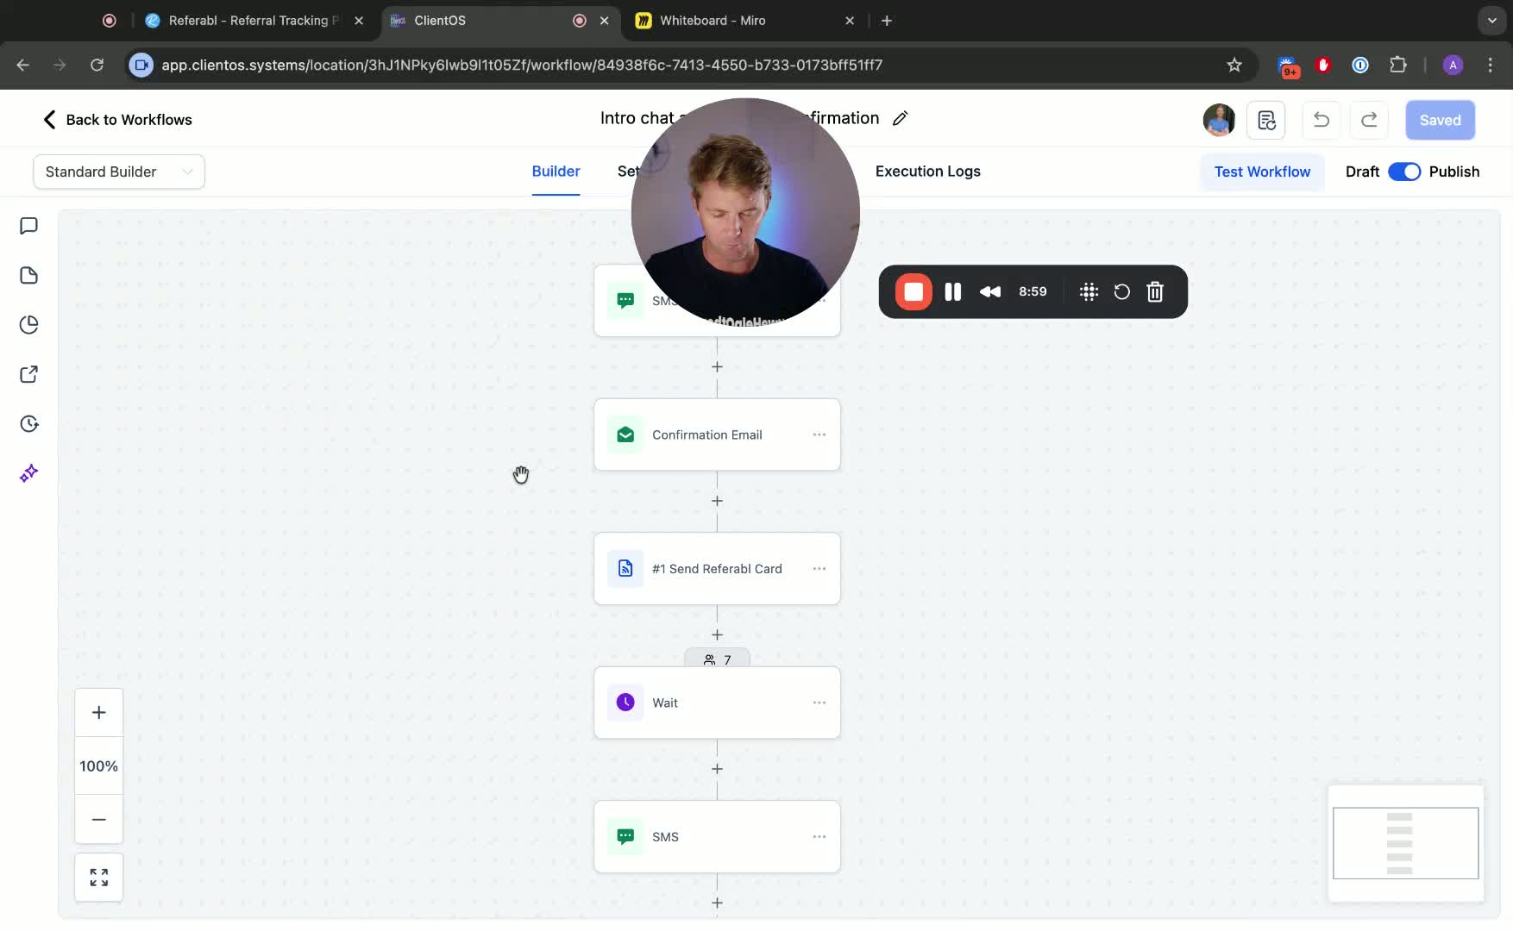Click the Send Referabl Card step icon
The height and width of the screenshot is (931, 1513).
coord(625,569)
